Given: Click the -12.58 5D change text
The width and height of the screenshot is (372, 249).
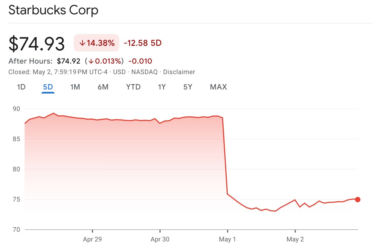Looking at the screenshot, I should pyautogui.click(x=143, y=43).
